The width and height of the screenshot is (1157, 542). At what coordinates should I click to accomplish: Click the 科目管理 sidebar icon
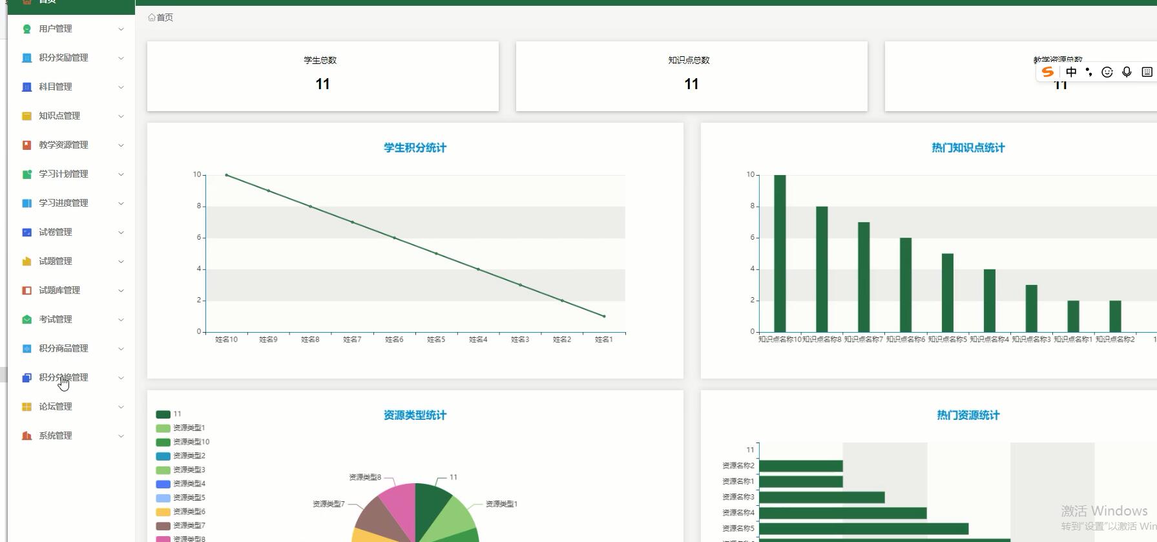click(26, 87)
